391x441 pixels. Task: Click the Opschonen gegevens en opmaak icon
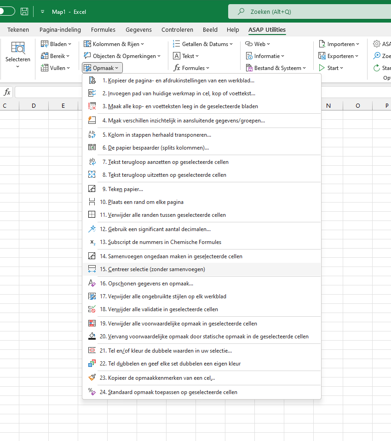coord(92,284)
